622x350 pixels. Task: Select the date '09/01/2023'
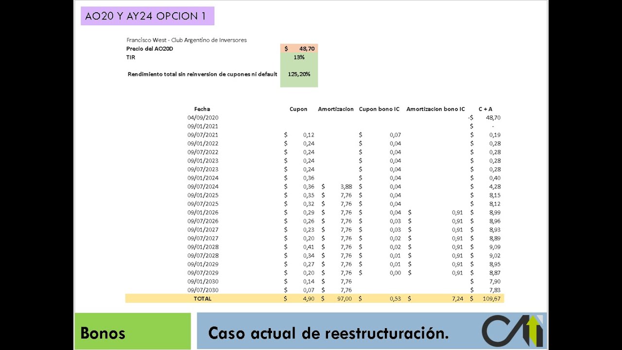click(203, 161)
